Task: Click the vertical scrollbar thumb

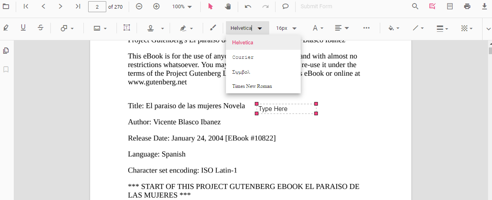Action: 490,51
